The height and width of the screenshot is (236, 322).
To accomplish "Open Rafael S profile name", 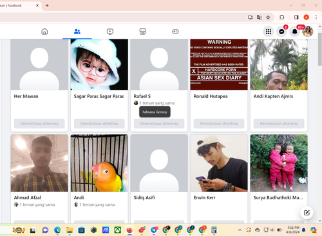I will [142, 96].
